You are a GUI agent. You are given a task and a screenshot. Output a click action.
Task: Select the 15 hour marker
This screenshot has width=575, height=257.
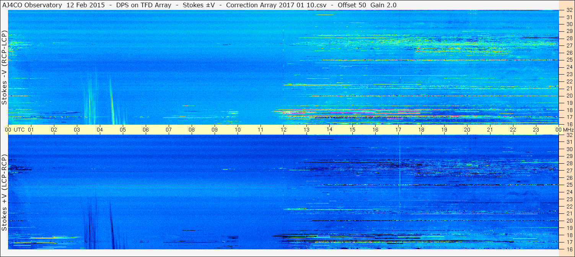(352, 130)
